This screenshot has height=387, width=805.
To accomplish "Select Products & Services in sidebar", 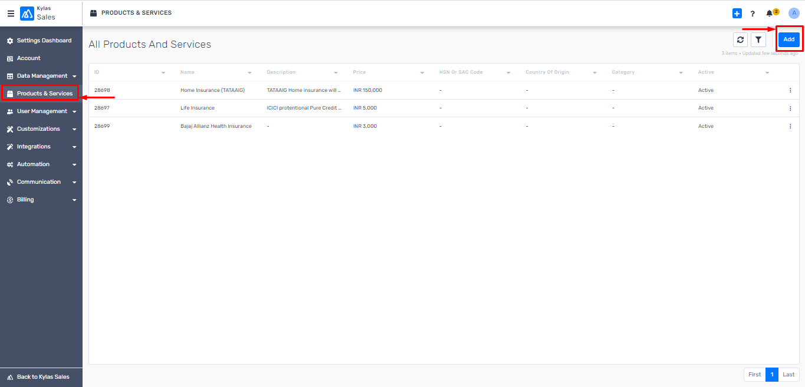I will 41,94.
